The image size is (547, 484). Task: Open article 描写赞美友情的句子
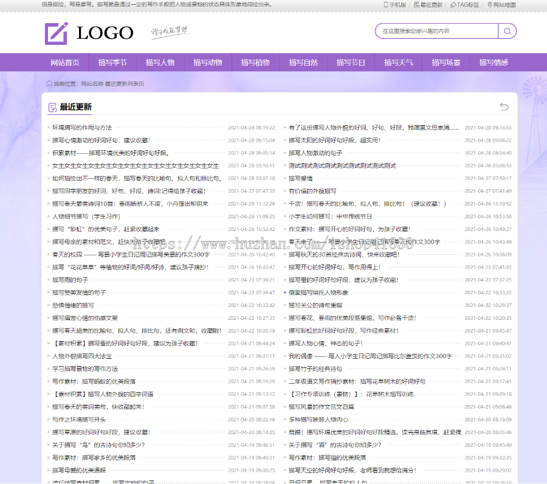click(79, 293)
